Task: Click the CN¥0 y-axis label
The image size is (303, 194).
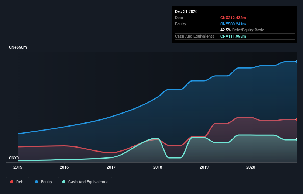Action: pos(14,158)
